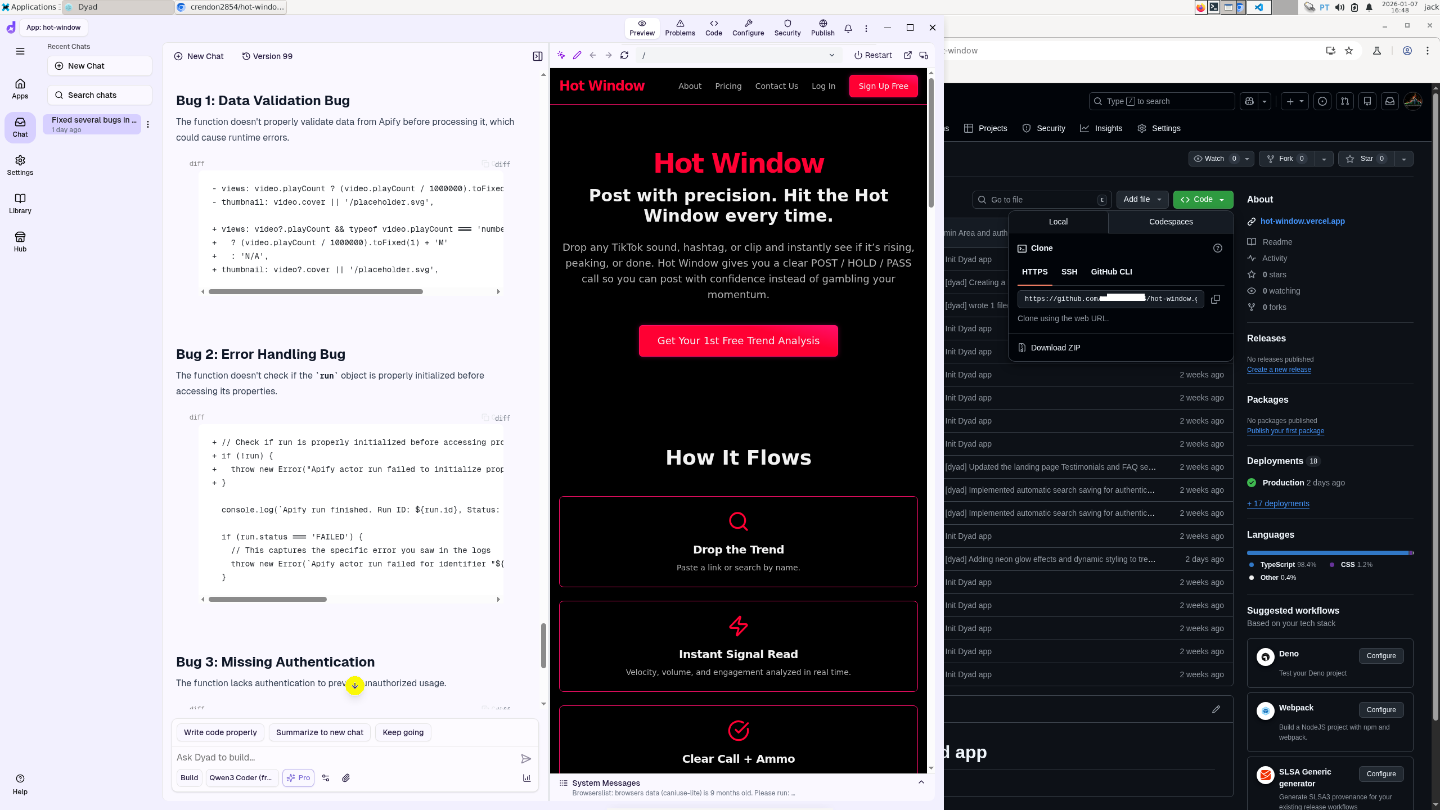Select the GitHub CLI clone tab
This screenshot has width=1440, height=810.
[1111, 272]
